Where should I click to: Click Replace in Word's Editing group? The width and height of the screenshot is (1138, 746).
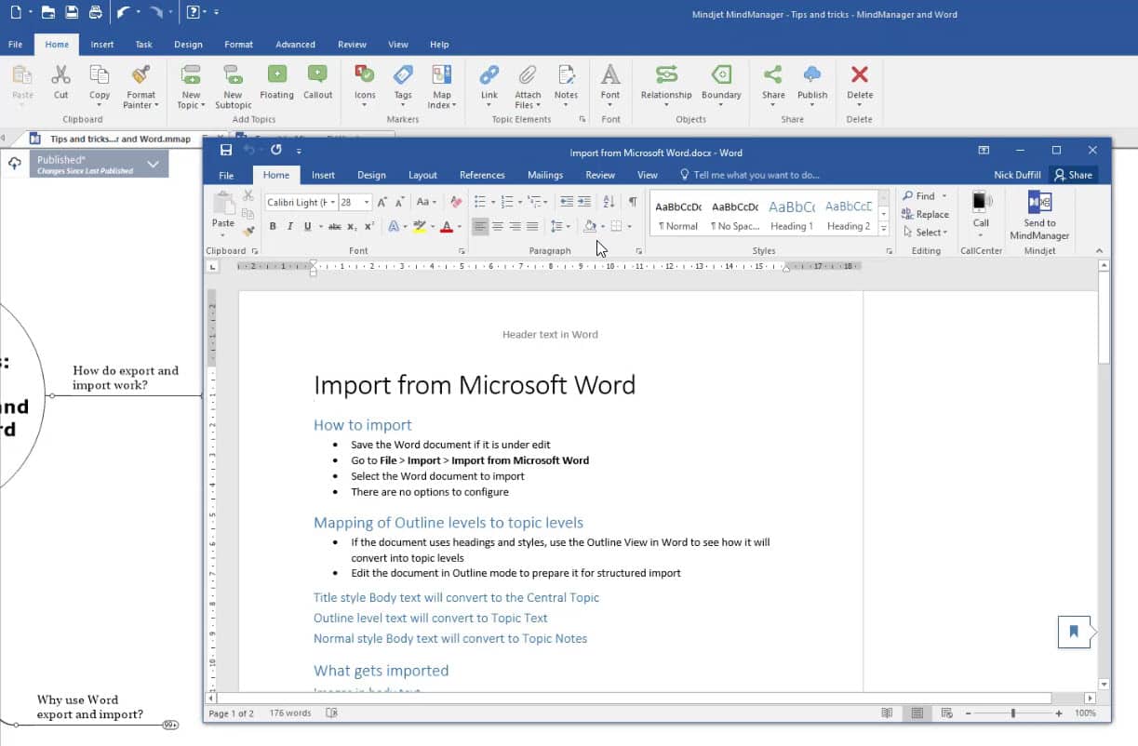[925, 214]
